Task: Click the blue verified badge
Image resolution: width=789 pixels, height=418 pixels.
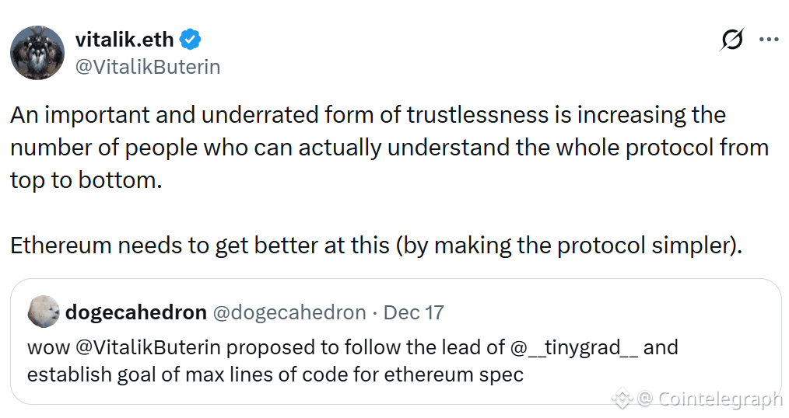Action: (191, 39)
